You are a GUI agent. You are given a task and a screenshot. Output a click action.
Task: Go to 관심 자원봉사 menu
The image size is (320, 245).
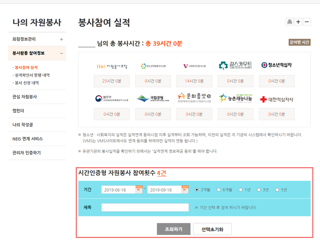click(25, 97)
